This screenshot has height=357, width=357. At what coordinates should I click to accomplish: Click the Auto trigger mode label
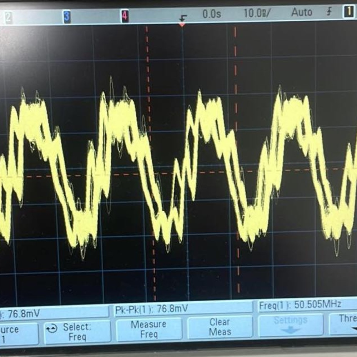pyautogui.click(x=301, y=12)
